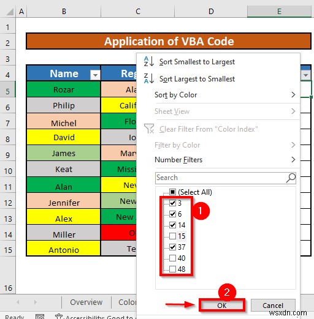The image size is (314, 319).
Task: Click the light green James cell
Action: point(64,153)
